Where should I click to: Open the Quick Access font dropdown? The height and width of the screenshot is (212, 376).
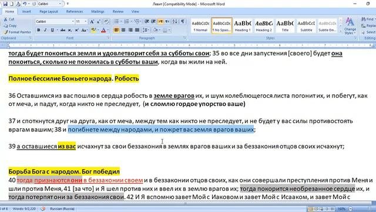(x=60, y=4)
